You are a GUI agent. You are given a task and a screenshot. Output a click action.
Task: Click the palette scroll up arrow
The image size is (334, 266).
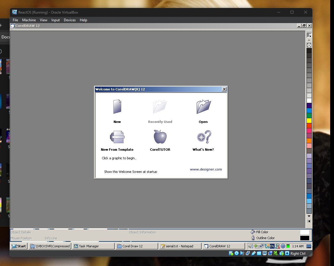pyautogui.click(x=309, y=40)
